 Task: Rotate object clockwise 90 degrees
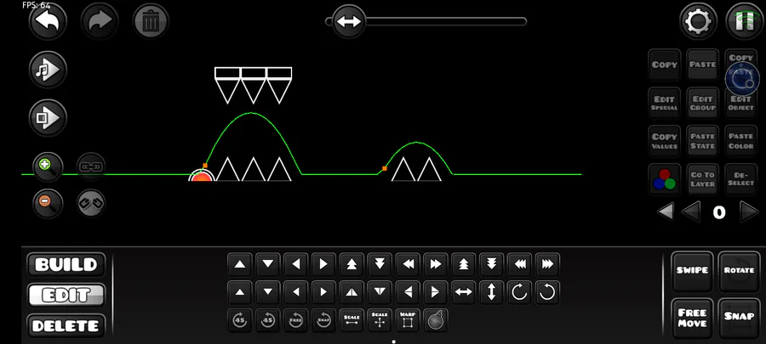519,292
